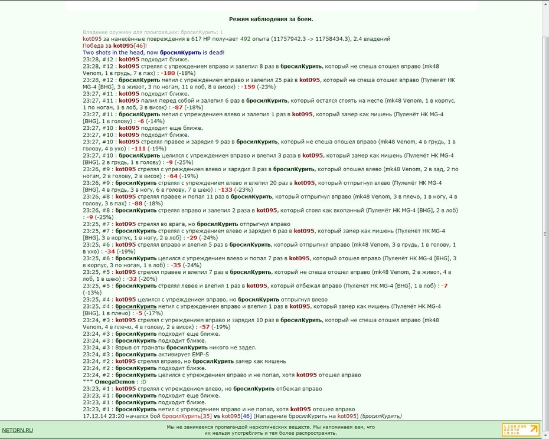Image resolution: width=549 pixels, height=439 pixels.
Task: Open kot095 in the "за нанесённые повреждения" line
Action: pos(92,39)
